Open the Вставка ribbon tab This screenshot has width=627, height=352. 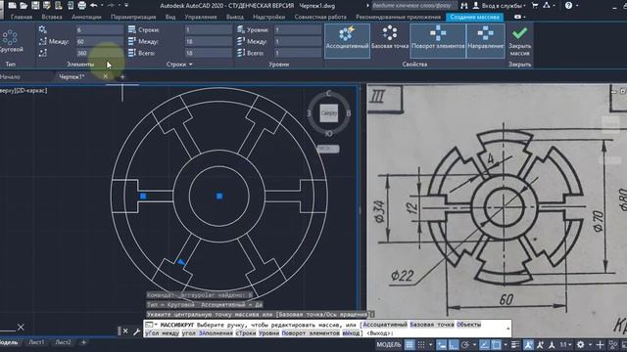click(52, 18)
